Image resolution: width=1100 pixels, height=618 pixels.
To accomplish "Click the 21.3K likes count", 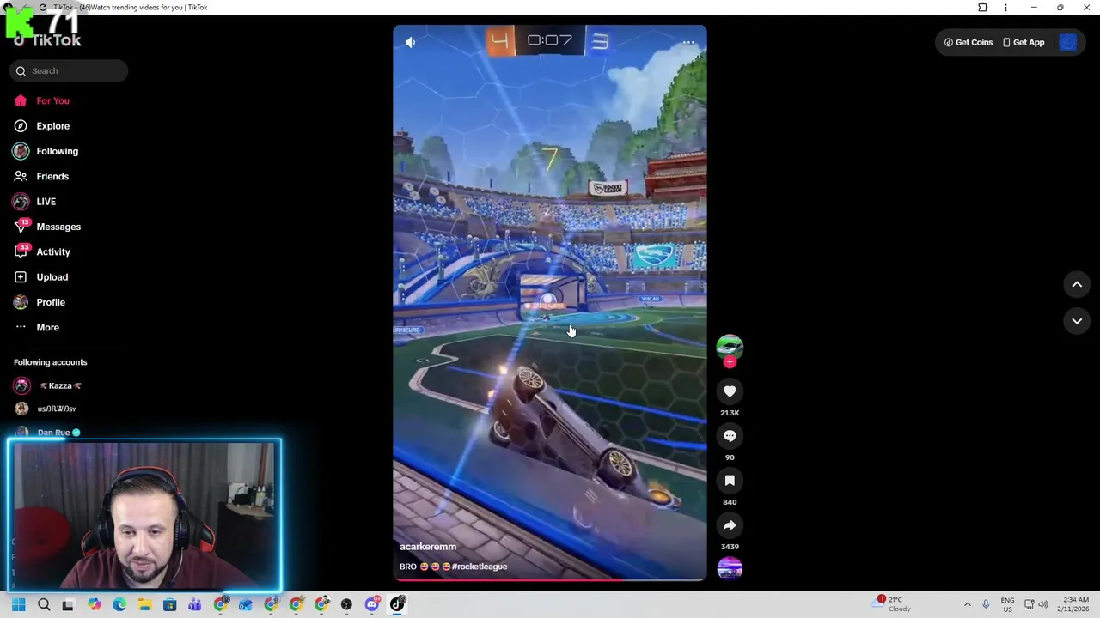I will (x=730, y=413).
